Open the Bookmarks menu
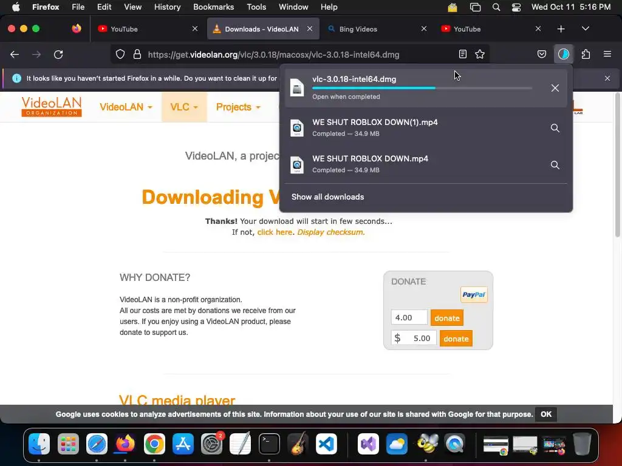The width and height of the screenshot is (622, 466). (x=213, y=7)
